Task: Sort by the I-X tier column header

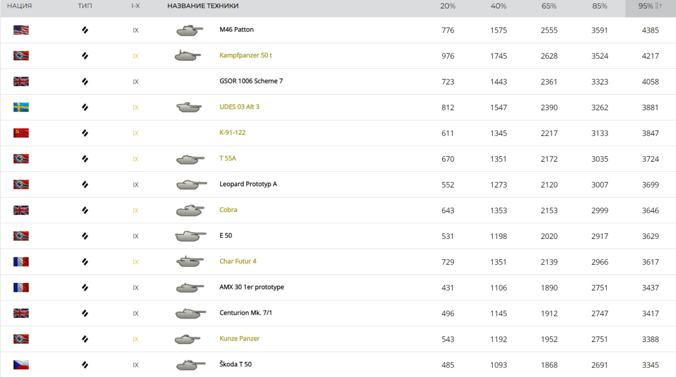Action: pyautogui.click(x=135, y=6)
